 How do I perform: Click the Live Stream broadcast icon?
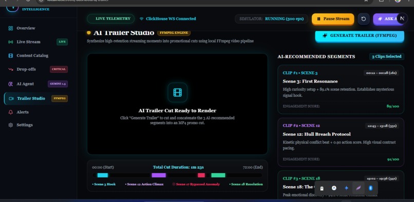pyautogui.click(x=11, y=42)
